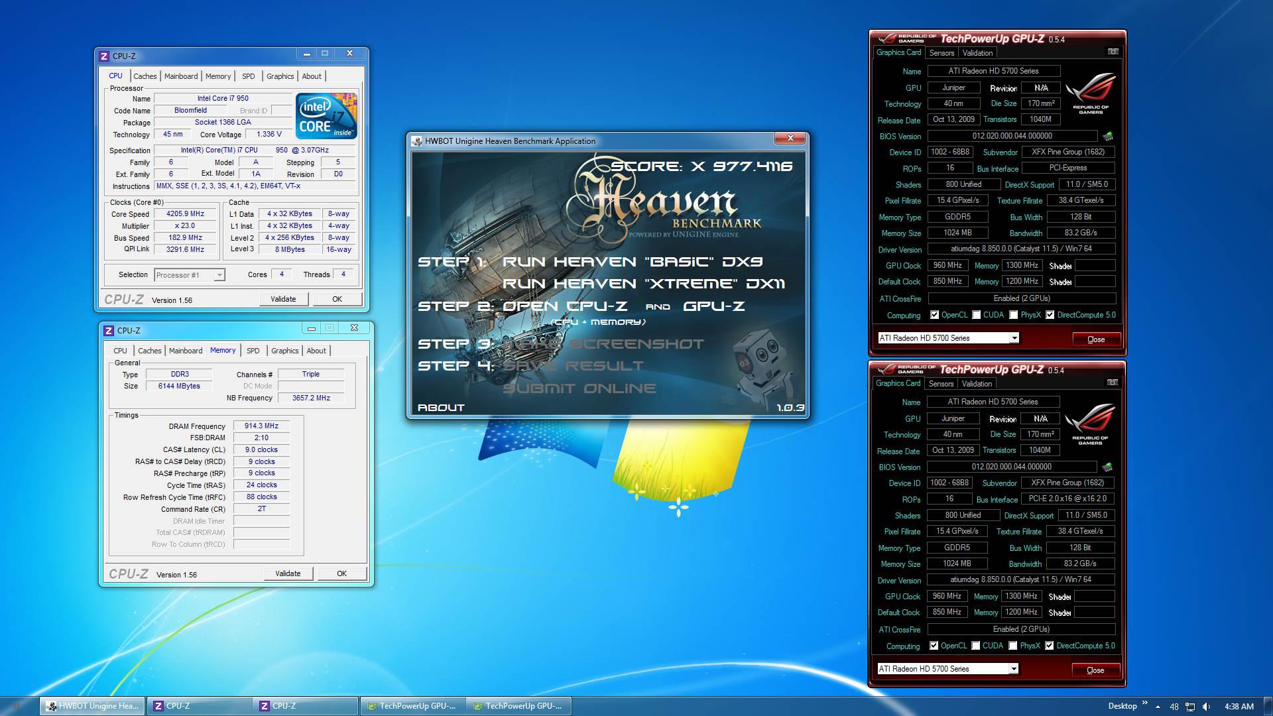This screenshot has width=1273, height=716.
Task: Close the Heaven Benchmark window
Action: coord(790,138)
